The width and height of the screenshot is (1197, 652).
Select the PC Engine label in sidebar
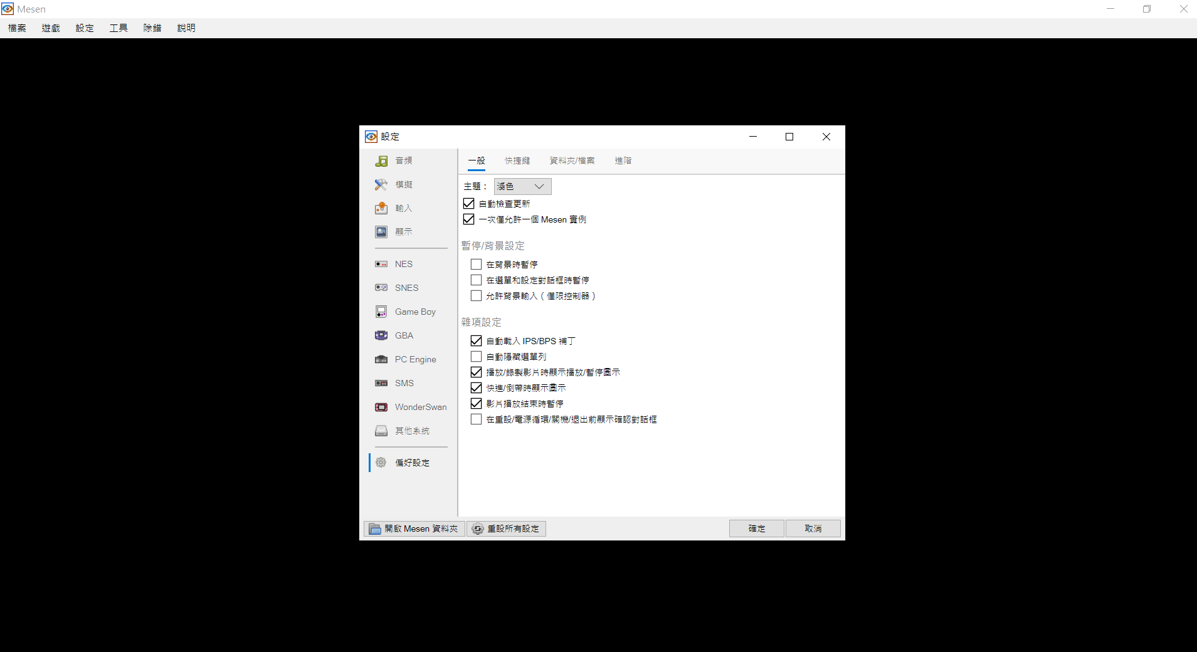tap(416, 359)
